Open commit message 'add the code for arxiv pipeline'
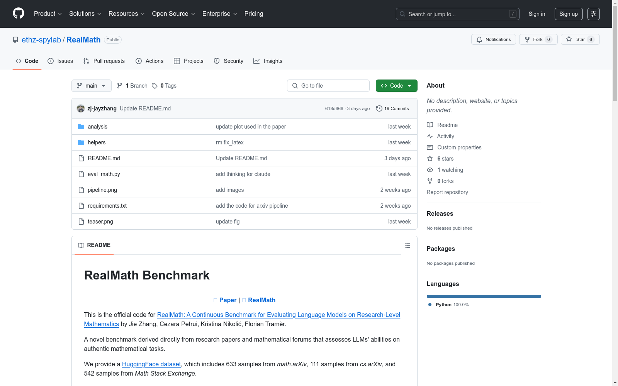618x386 pixels. click(252, 206)
